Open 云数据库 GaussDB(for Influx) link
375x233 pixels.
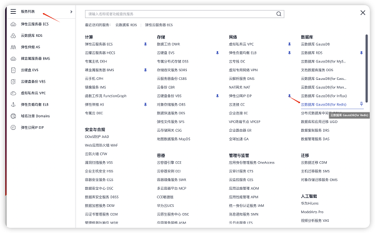[x=324, y=96]
